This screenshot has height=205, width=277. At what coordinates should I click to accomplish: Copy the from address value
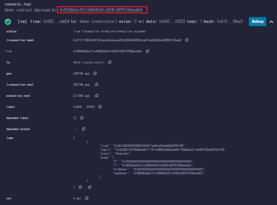148,51
